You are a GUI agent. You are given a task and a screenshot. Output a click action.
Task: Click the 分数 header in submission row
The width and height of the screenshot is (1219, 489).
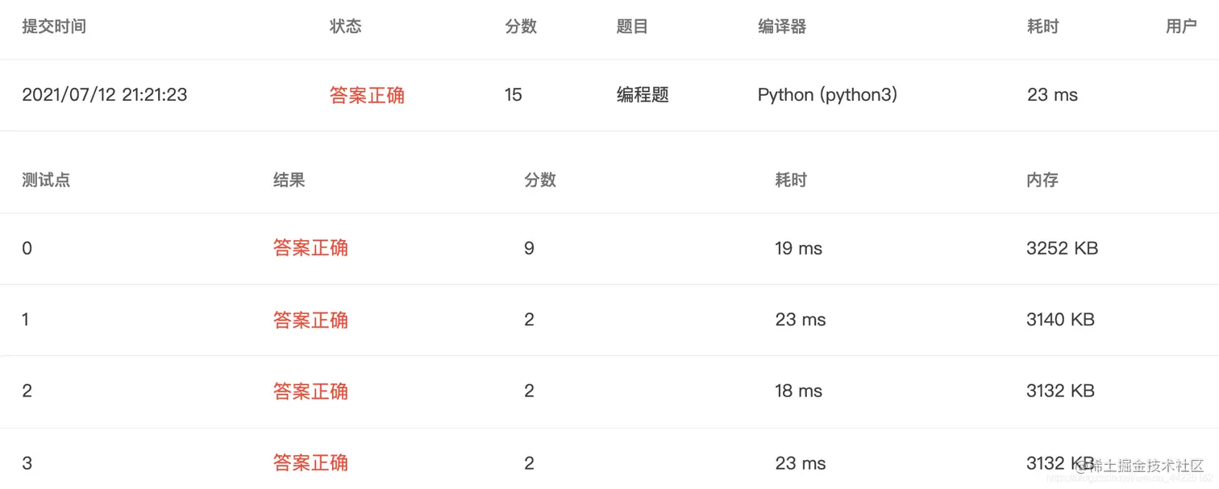click(x=521, y=27)
